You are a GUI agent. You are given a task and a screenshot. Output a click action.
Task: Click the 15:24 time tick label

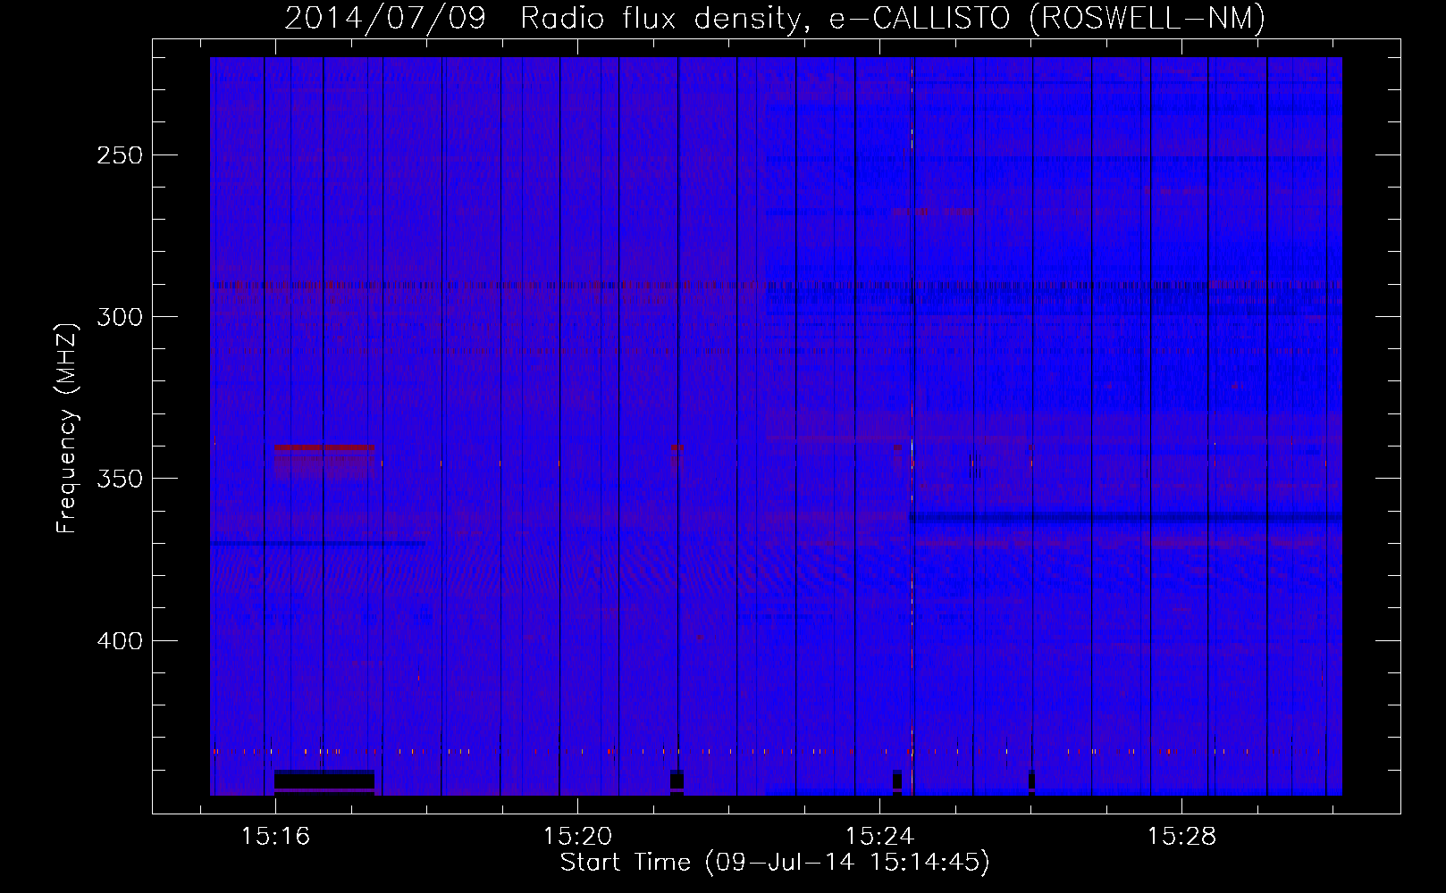pos(879,836)
